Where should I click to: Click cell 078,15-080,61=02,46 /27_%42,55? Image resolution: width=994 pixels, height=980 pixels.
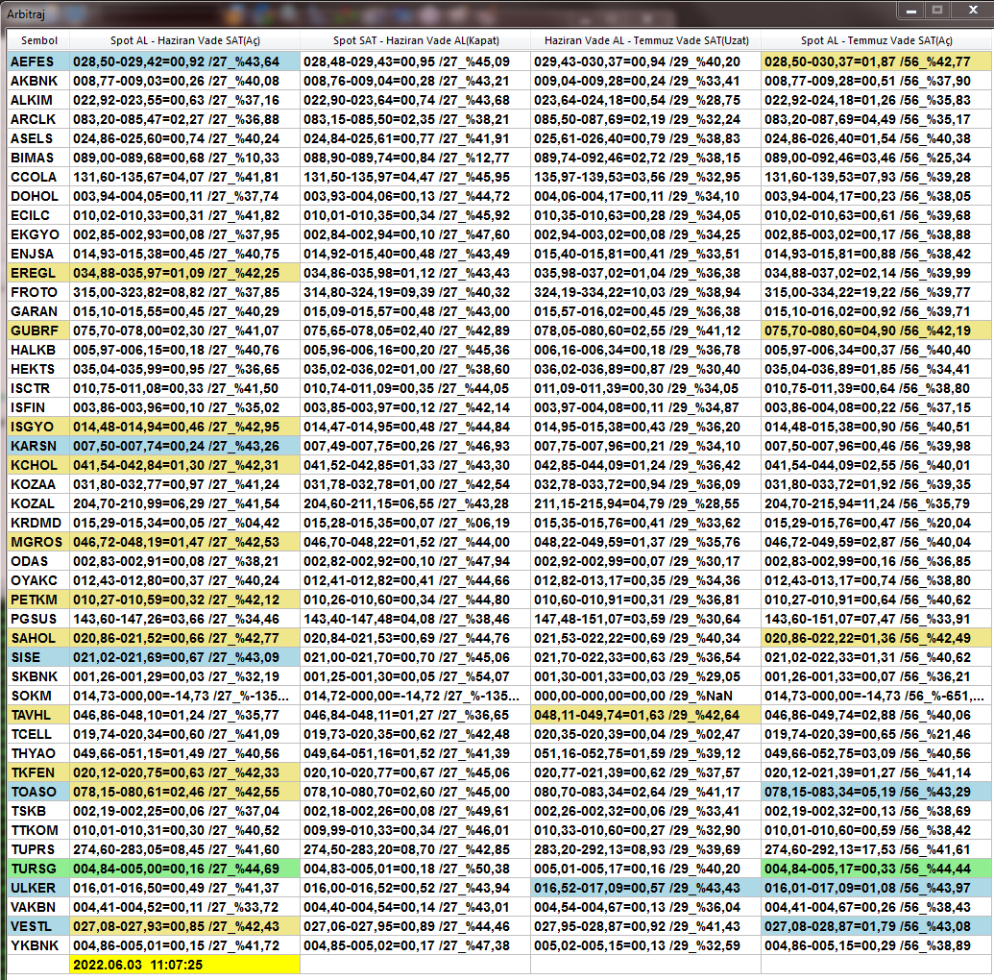(185, 792)
